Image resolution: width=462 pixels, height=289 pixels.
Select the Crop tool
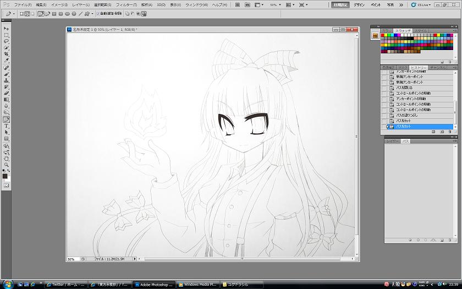[x=6, y=54]
